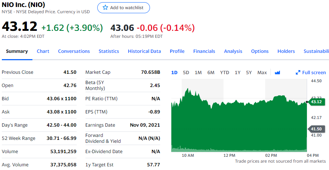Screen dimensions: 329x170
Task: Open the Financials tab
Action: click(x=204, y=51)
